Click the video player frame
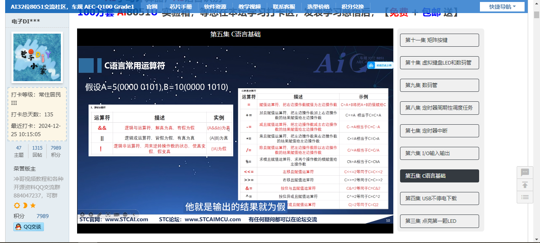 click(x=235, y=131)
